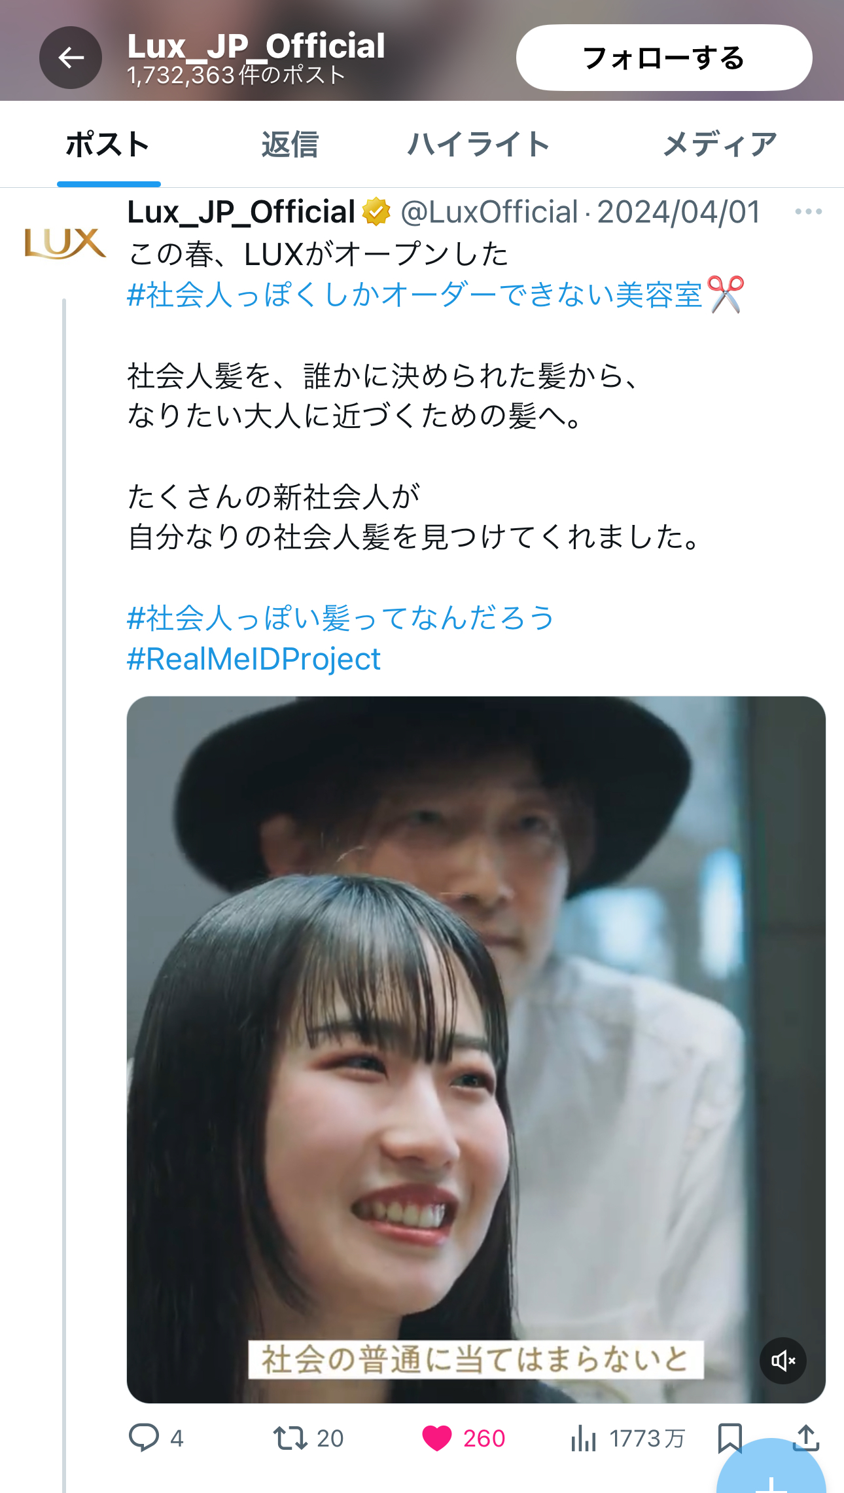The image size is (844, 1493).
Task: Tap the share upload icon
Action: click(x=806, y=1438)
